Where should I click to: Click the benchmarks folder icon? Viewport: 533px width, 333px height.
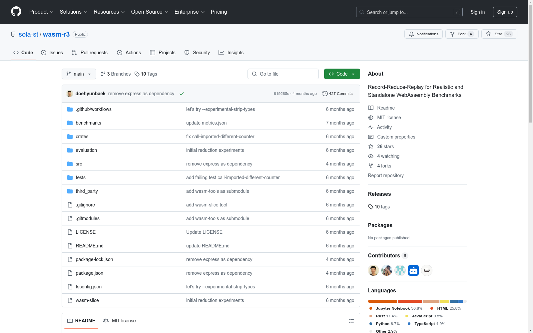pyautogui.click(x=70, y=123)
